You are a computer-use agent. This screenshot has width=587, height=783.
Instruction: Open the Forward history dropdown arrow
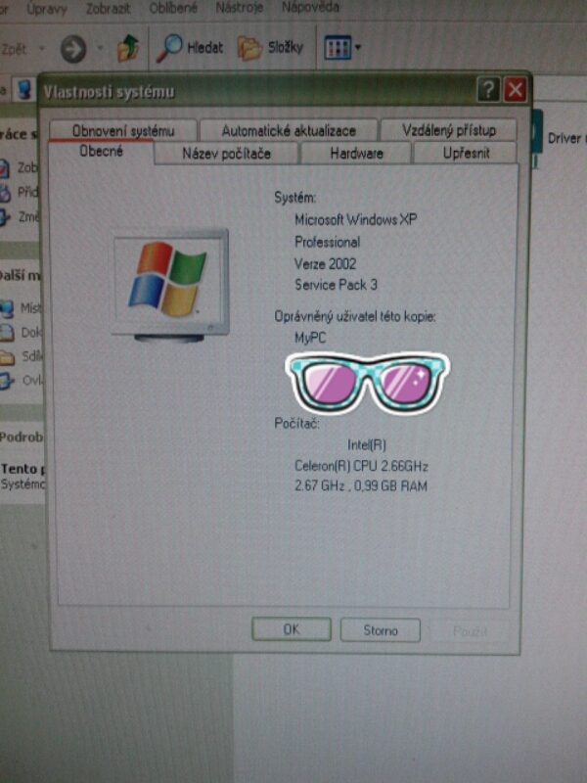(100, 48)
